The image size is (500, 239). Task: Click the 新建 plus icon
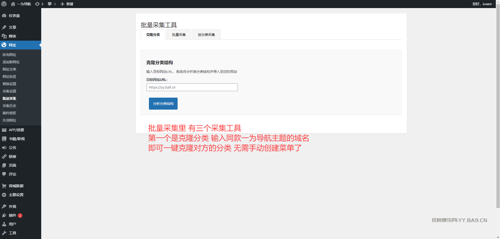click(x=62, y=4)
